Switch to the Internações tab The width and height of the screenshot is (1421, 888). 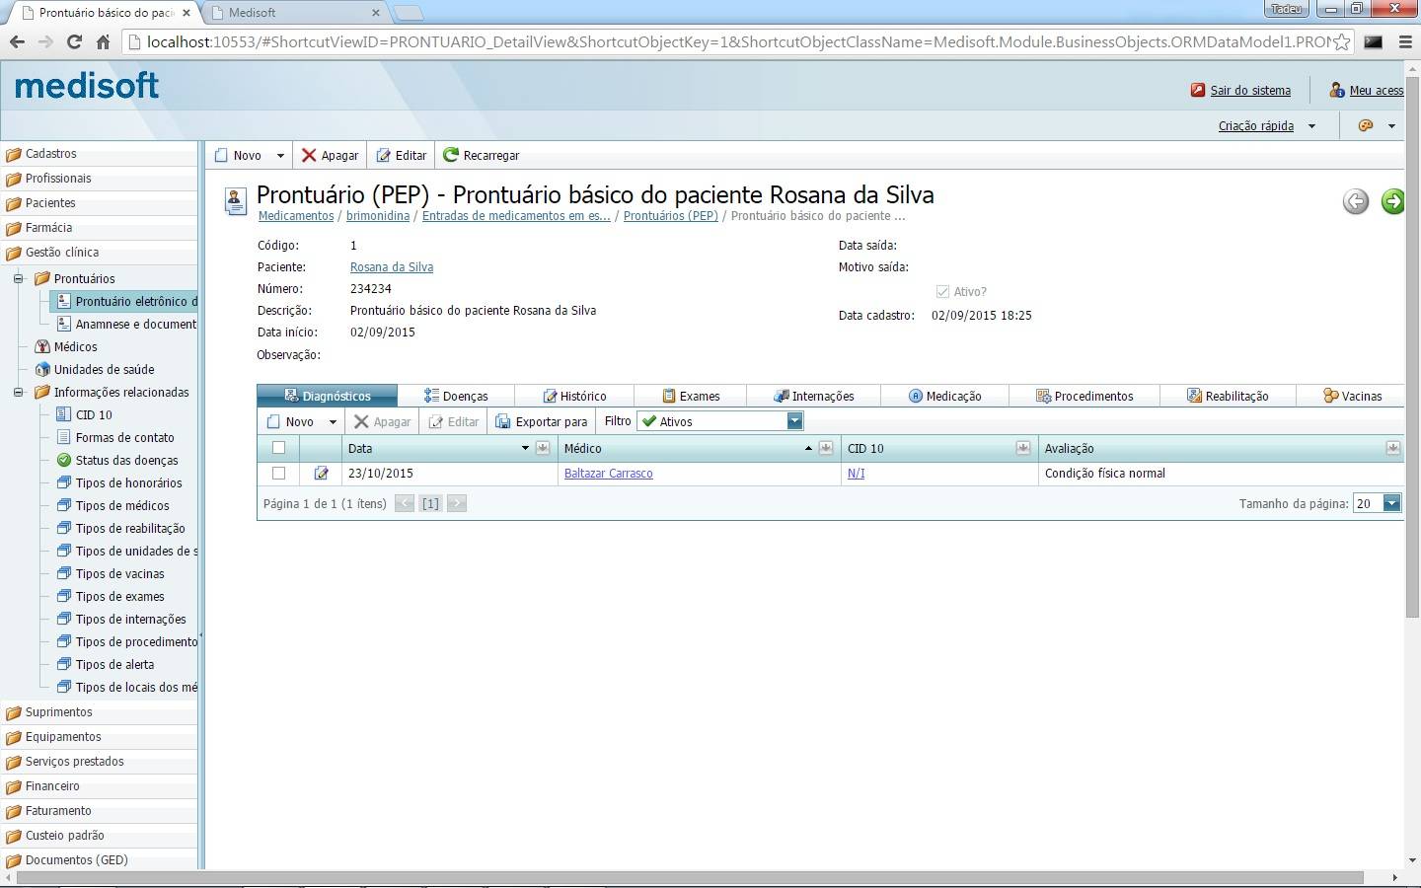click(x=814, y=396)
